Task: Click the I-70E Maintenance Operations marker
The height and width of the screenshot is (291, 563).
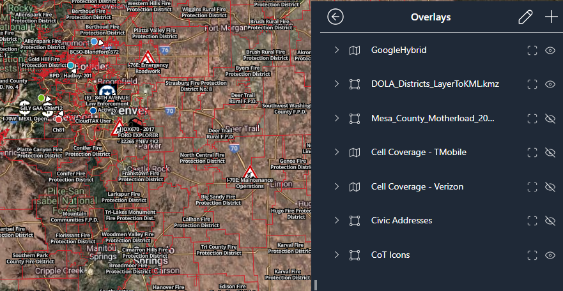Action: coord(250,172)
